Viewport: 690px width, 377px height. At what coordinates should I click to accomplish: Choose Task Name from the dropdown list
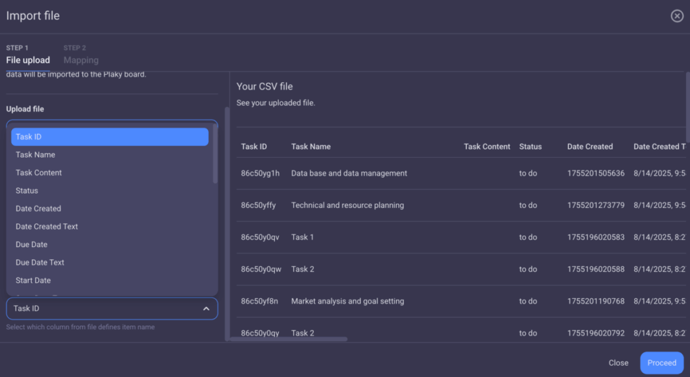[x=110, y=155]
